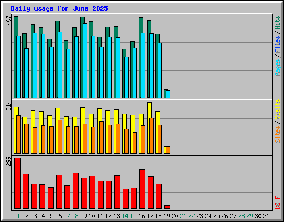Screen dimensions: 284x222
Task: Click the 'Visits' legend label
Action: coord(278,110)
